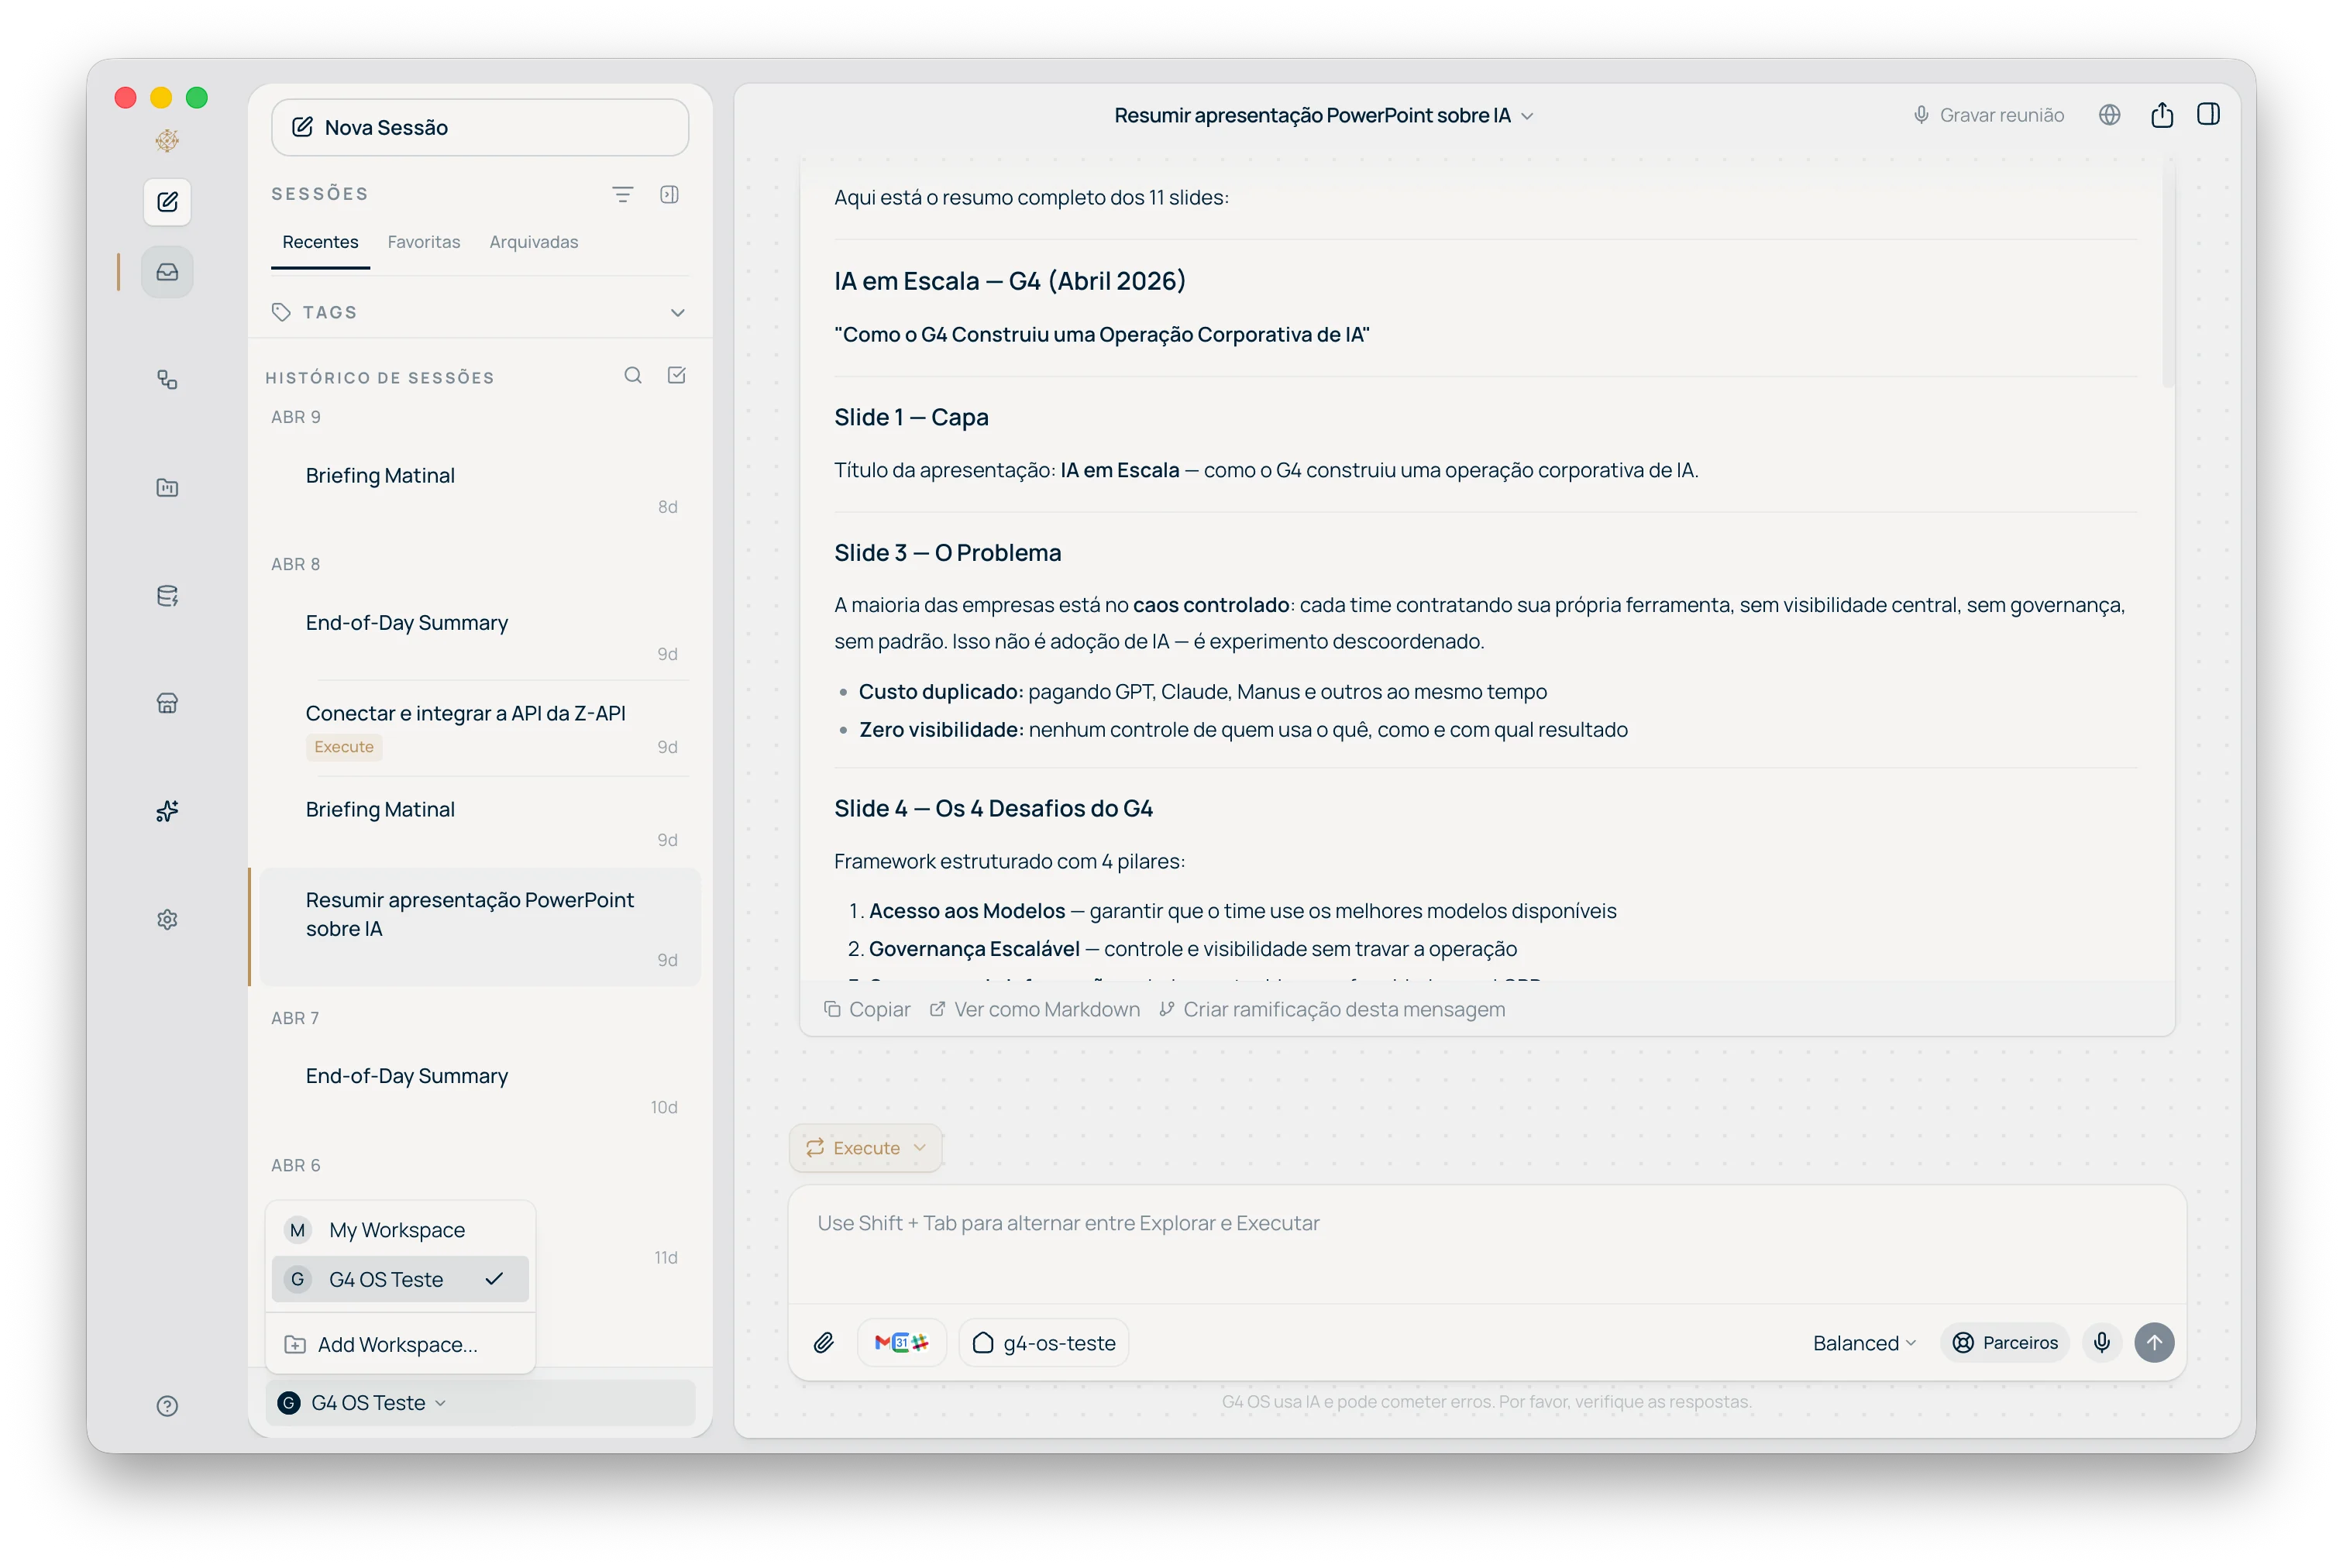Open the folder chart icon in sidebar
Screen dimensions: 2343x1568
(167, 488)
